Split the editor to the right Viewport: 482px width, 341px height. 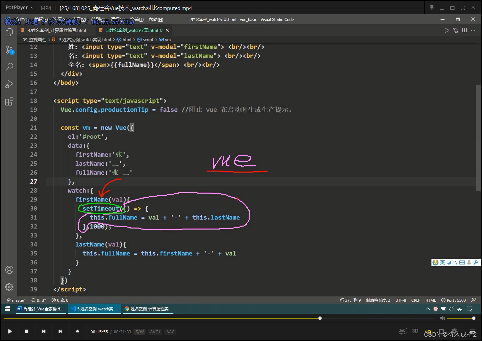464,30
